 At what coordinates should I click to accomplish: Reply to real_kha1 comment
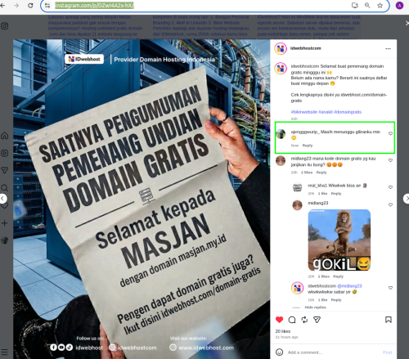click(336, 194)
